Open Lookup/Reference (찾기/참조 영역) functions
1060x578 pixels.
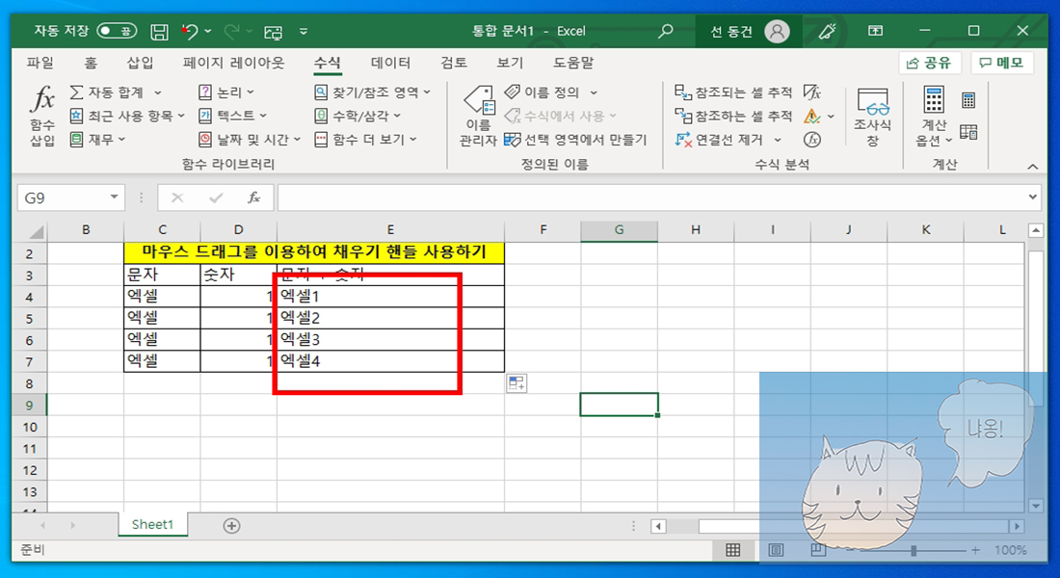[x=373, y=92]
